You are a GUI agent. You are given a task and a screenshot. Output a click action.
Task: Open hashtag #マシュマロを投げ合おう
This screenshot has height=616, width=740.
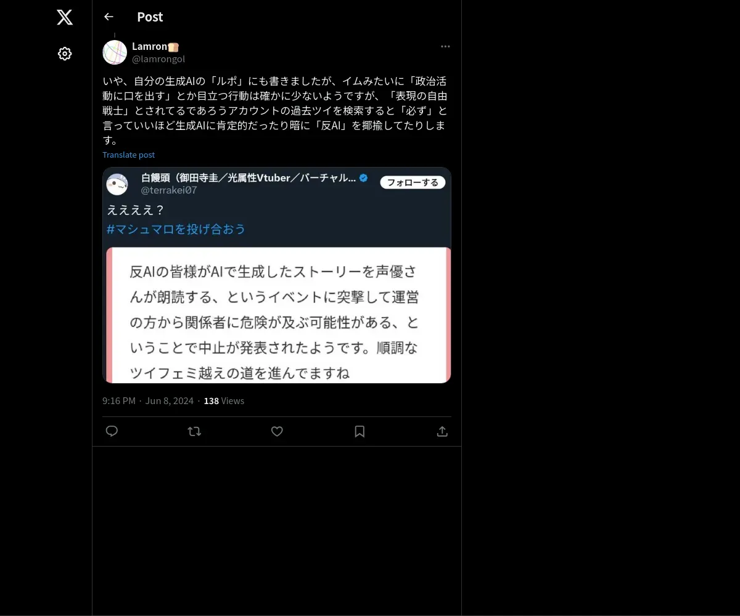(176, 229)
